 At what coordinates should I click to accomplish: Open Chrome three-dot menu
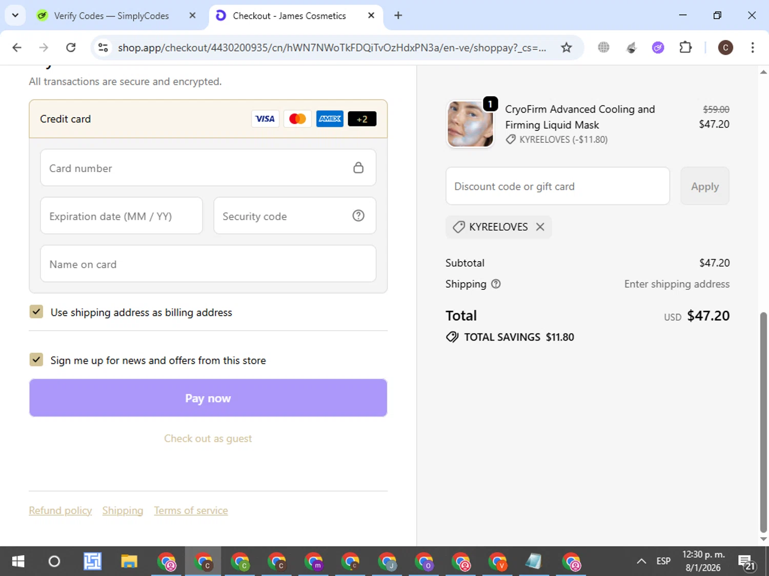753,48
